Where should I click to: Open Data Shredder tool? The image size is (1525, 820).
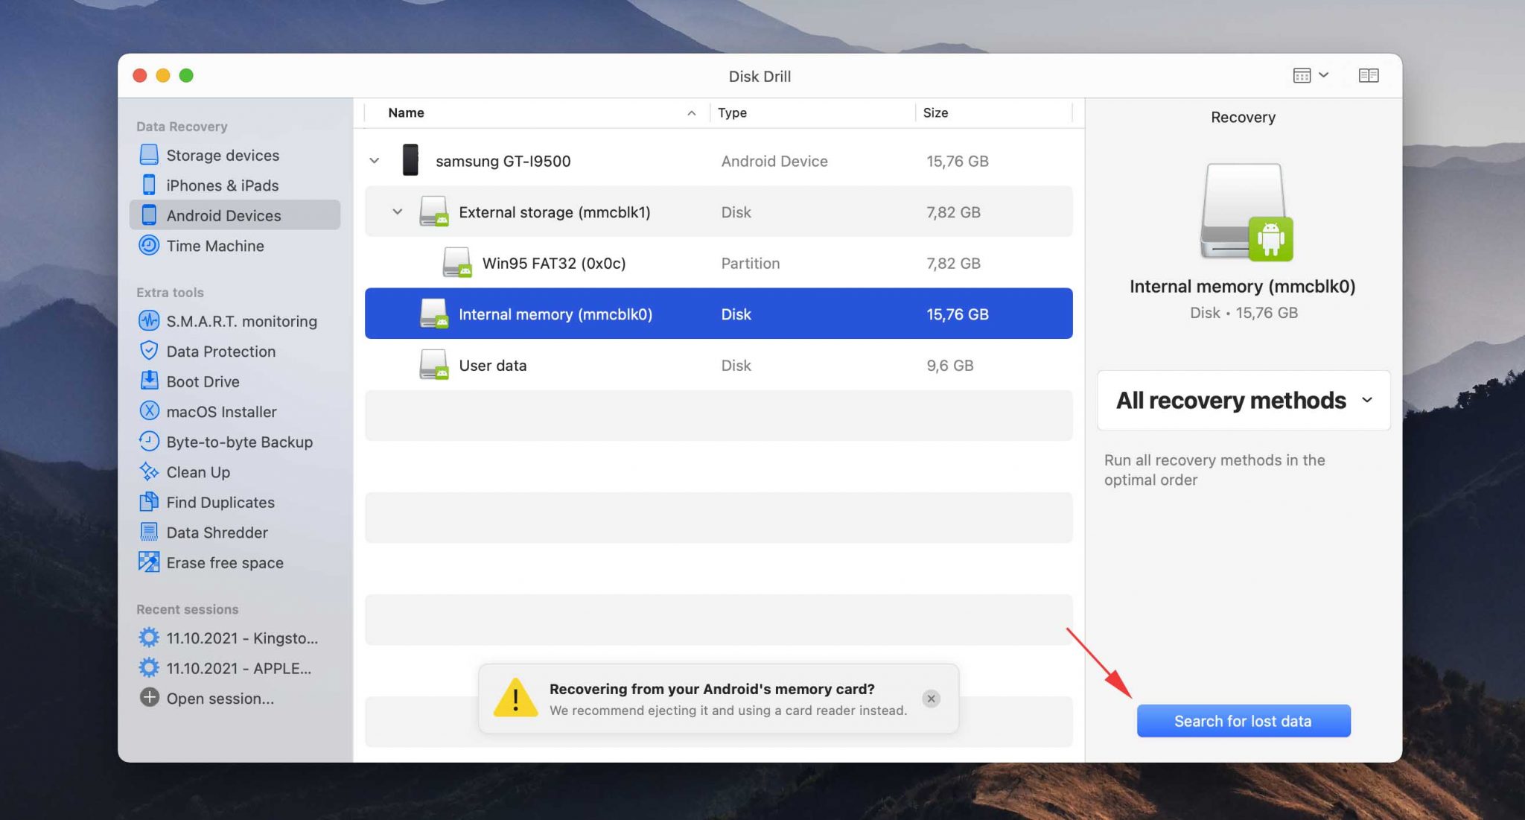[x=235, y=532]
